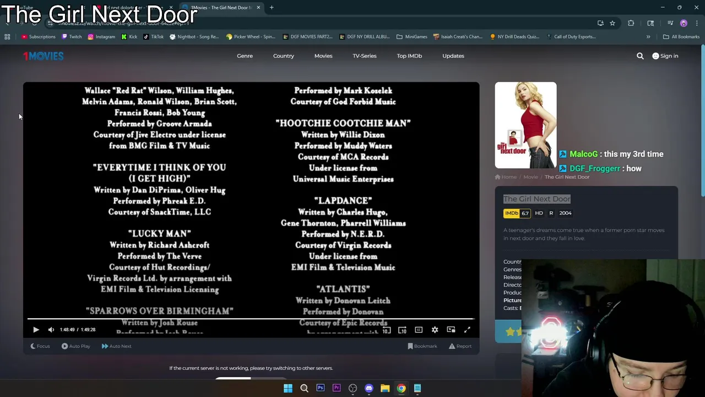The width and height of the screenshot is (705, 397).
Task: Close the 1Movies browser tab
Action: 258,8
